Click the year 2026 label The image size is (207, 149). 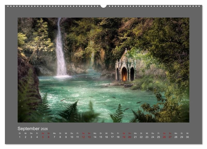tap(44, 129)
